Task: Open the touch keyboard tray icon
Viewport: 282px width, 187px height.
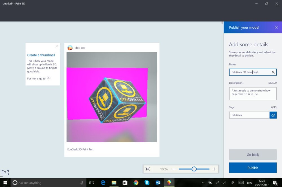Action: 241,183
